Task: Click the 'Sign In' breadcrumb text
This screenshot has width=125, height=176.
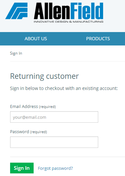Action: (16, 53)
